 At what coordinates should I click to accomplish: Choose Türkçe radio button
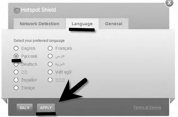tap(16, 88)
